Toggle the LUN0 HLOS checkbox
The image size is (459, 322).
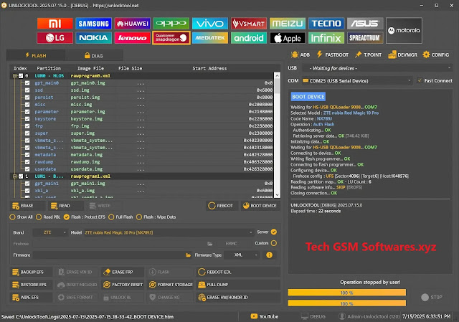21,76
